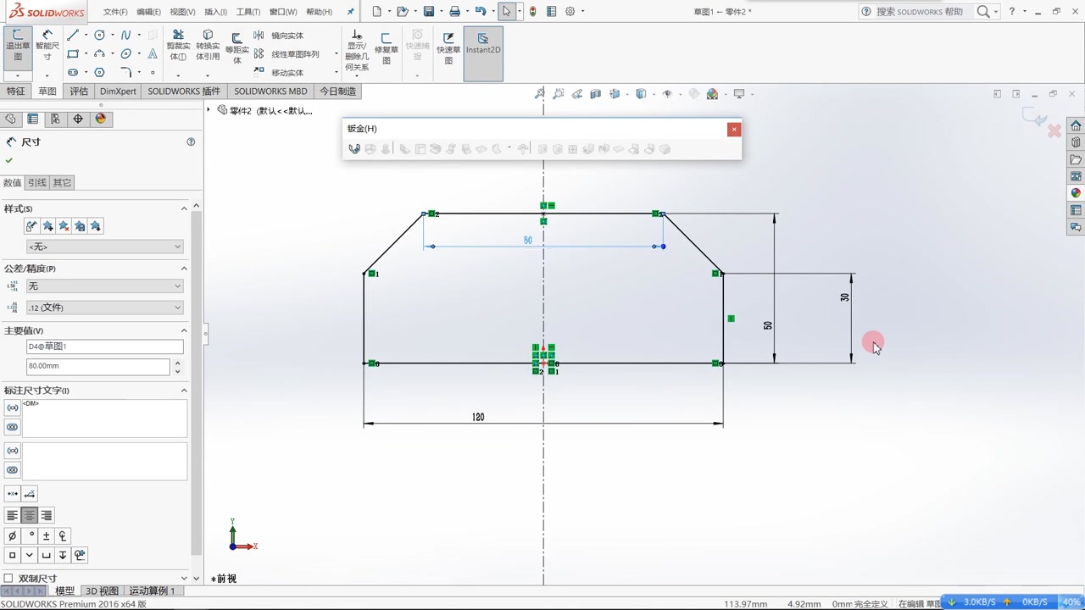The height and width of the screenshot is (610, 1085).
Task: Open the 工具(T) menu
Action: click(x=248, y=12)
